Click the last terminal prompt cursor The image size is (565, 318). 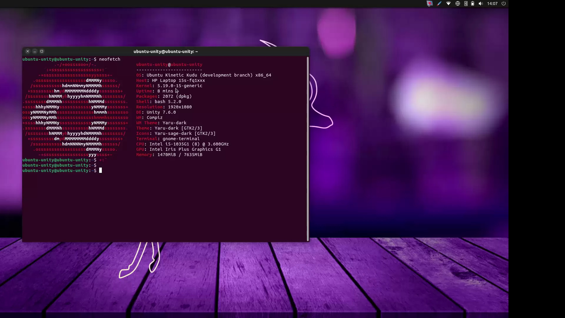(100, 170)
